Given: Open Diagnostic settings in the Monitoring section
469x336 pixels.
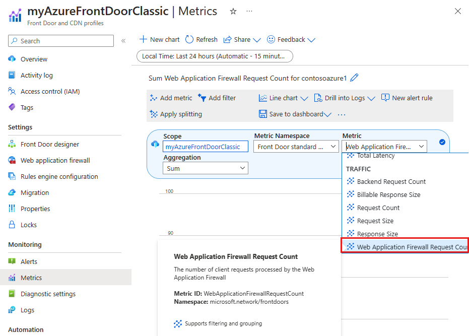Looking at the screenshot, I should click(48, 294).
